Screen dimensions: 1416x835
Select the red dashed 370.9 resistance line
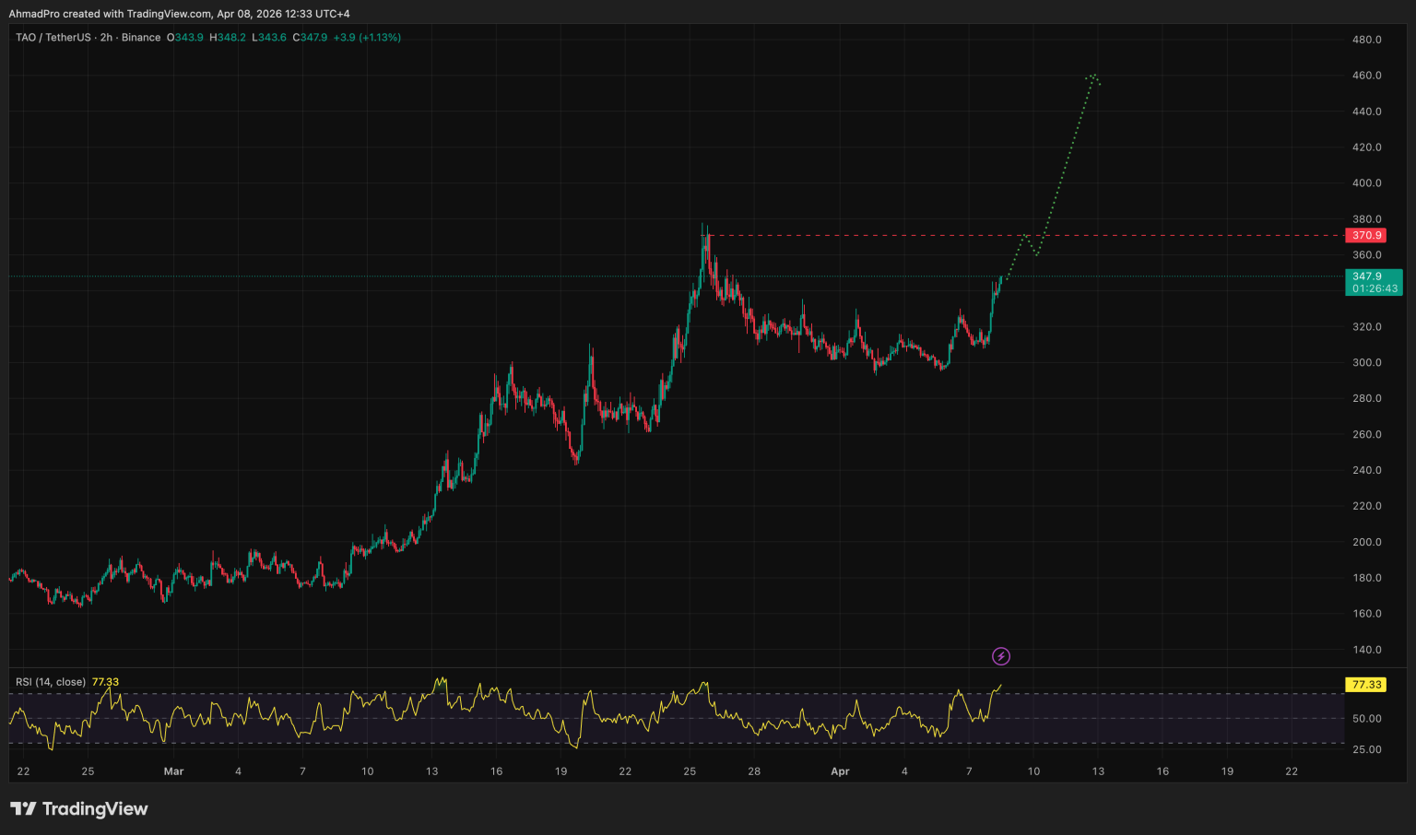pos(876,236)
